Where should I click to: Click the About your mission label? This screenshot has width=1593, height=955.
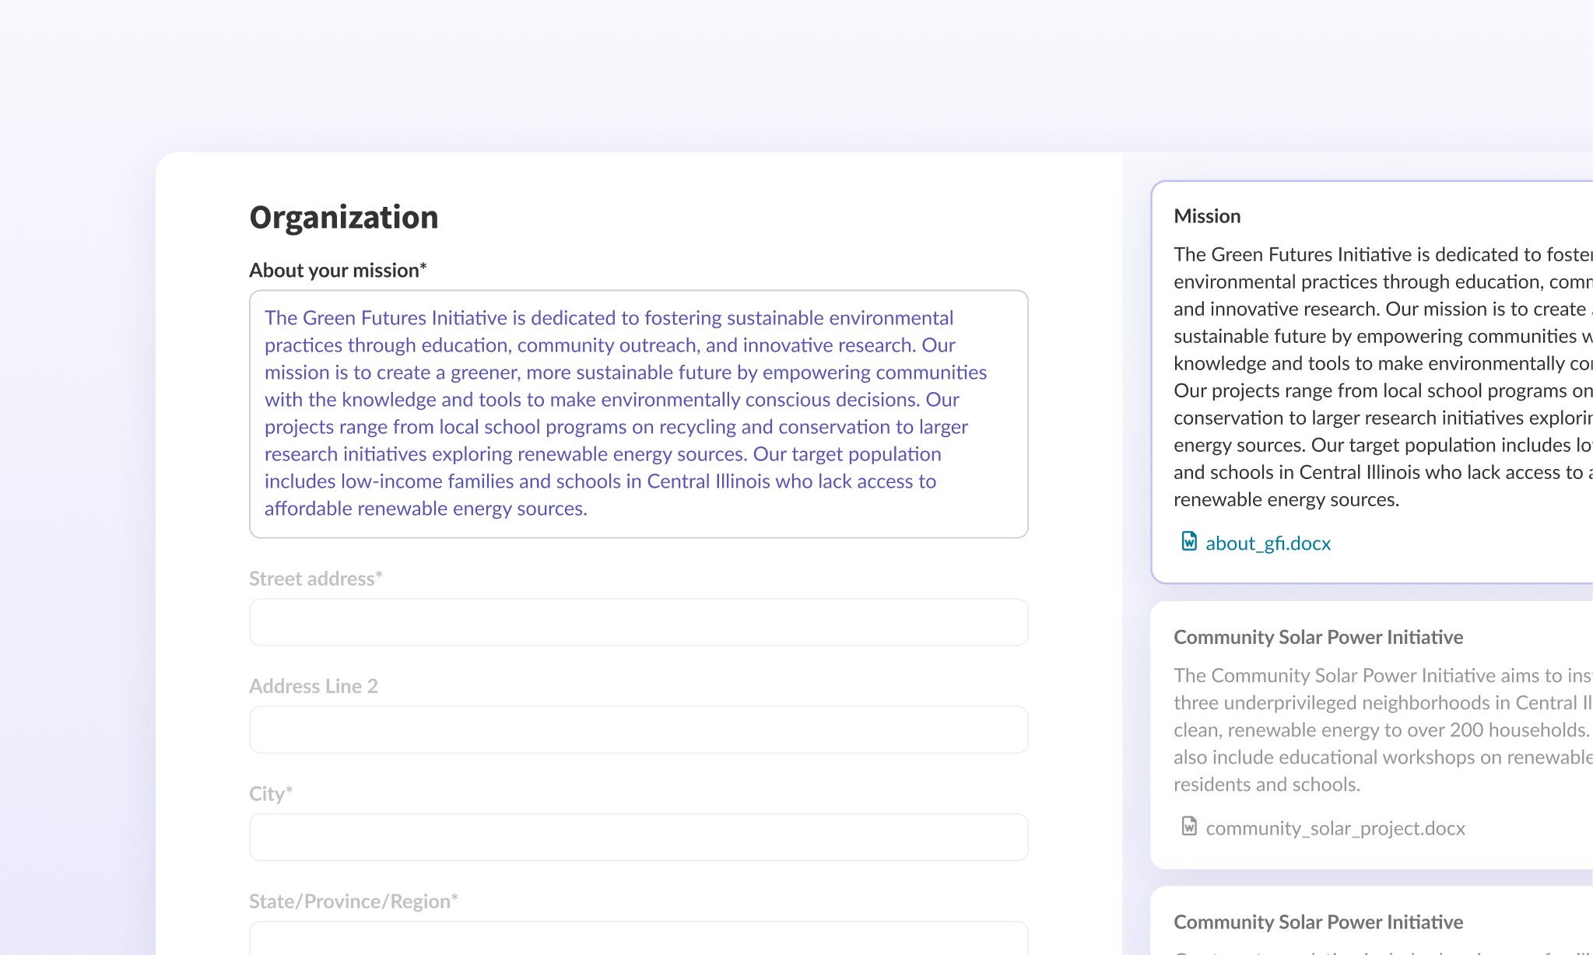click(x=337, y=270)
